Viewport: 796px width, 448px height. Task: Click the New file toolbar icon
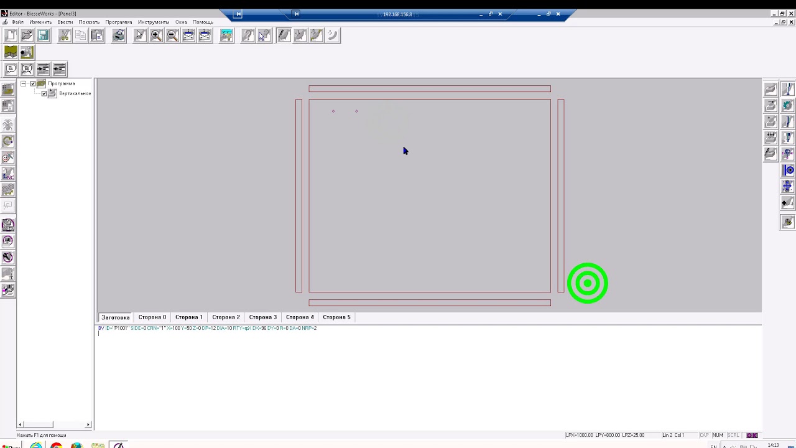pyautogui.click(x=11, y=35)
